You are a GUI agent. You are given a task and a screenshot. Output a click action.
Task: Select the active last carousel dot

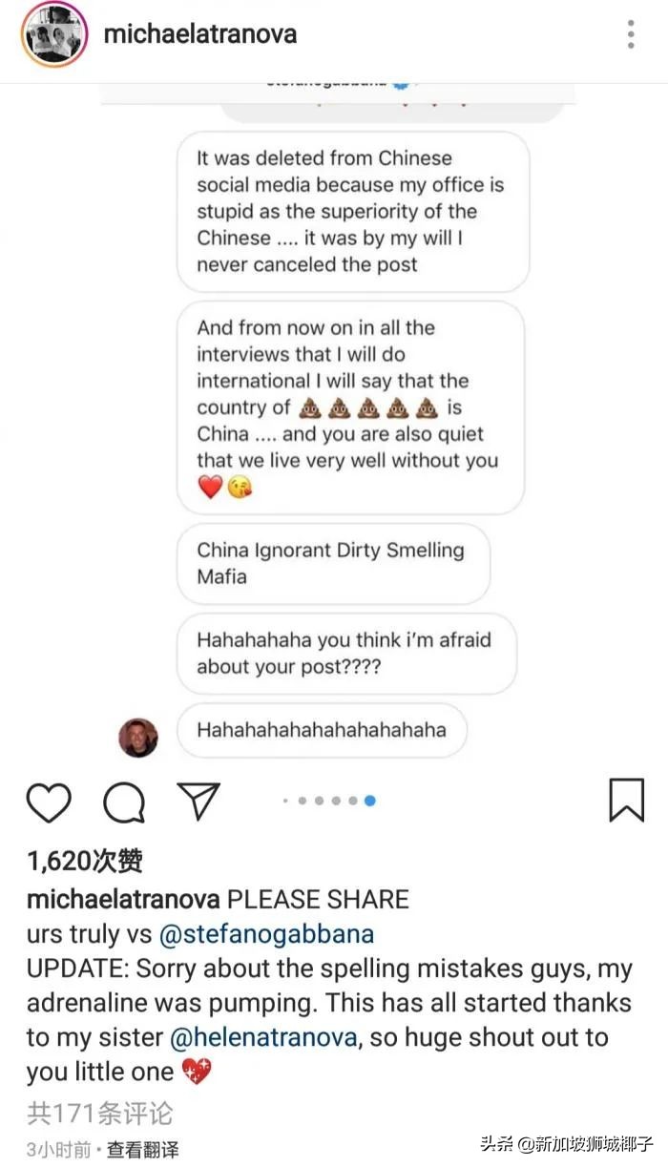coord(369,802)
